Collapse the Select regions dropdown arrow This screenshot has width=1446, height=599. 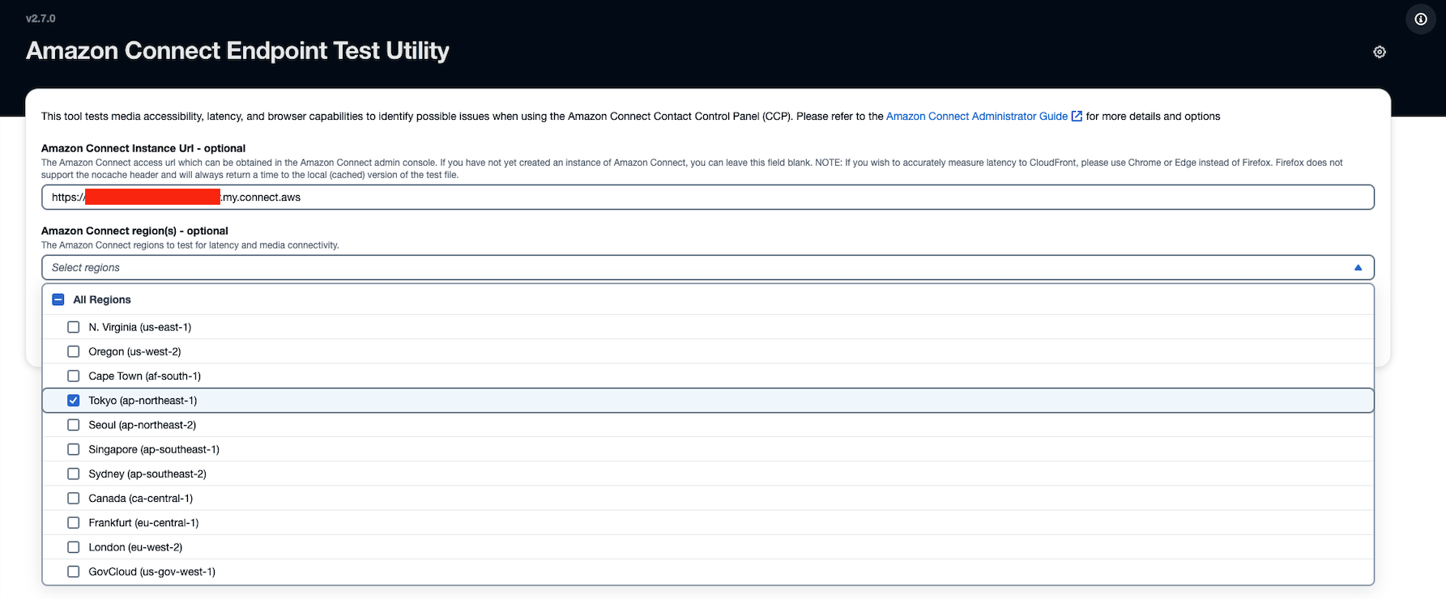[x=1359, y=268]
